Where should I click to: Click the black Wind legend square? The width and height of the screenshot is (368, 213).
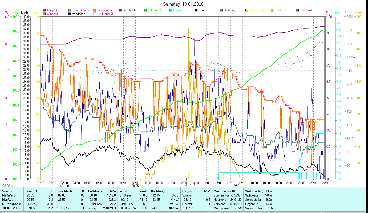point(196,10)
